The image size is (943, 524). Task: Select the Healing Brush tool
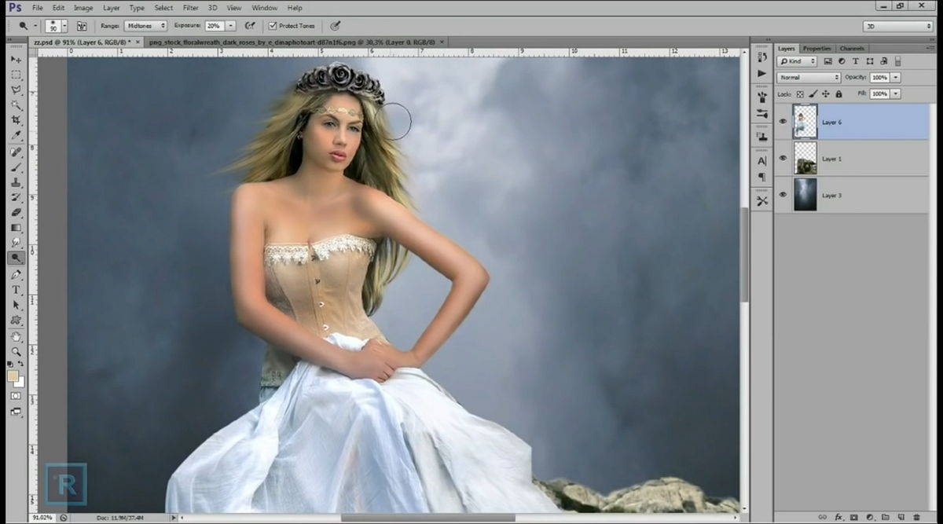coord(16,152)
